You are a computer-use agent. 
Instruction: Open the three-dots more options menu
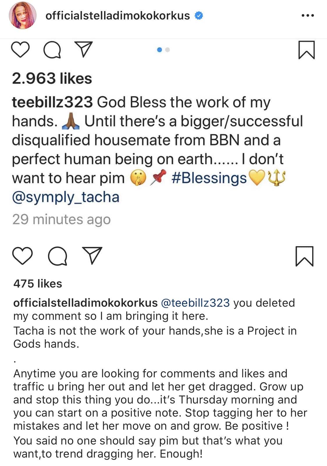(308, 16)
